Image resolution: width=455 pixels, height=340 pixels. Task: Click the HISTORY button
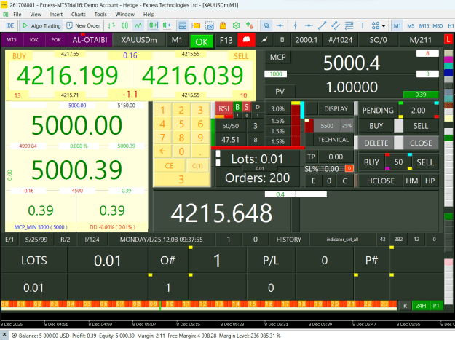coord(289,240)
